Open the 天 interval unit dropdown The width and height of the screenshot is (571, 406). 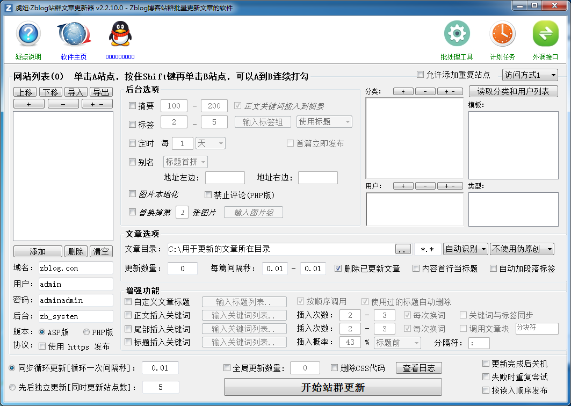point(211,143)
